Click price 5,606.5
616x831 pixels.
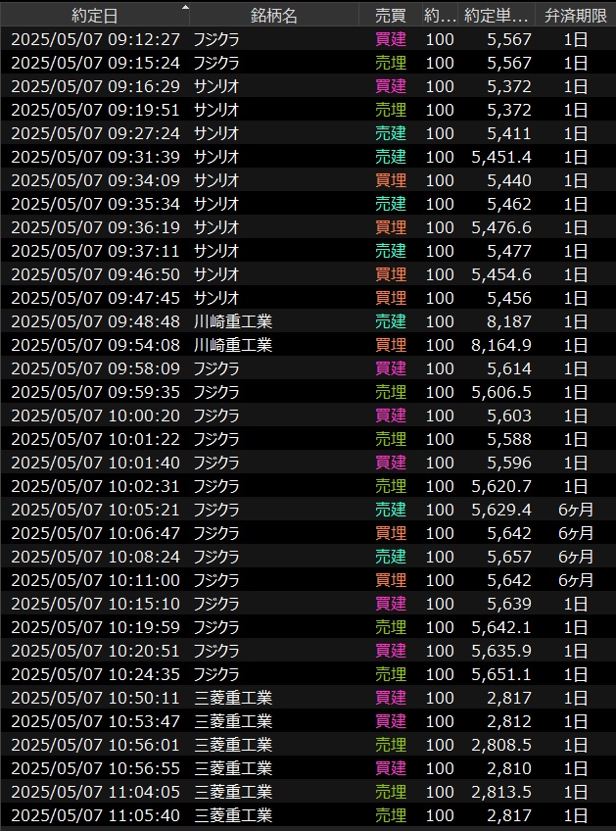(x=501, y=392)
